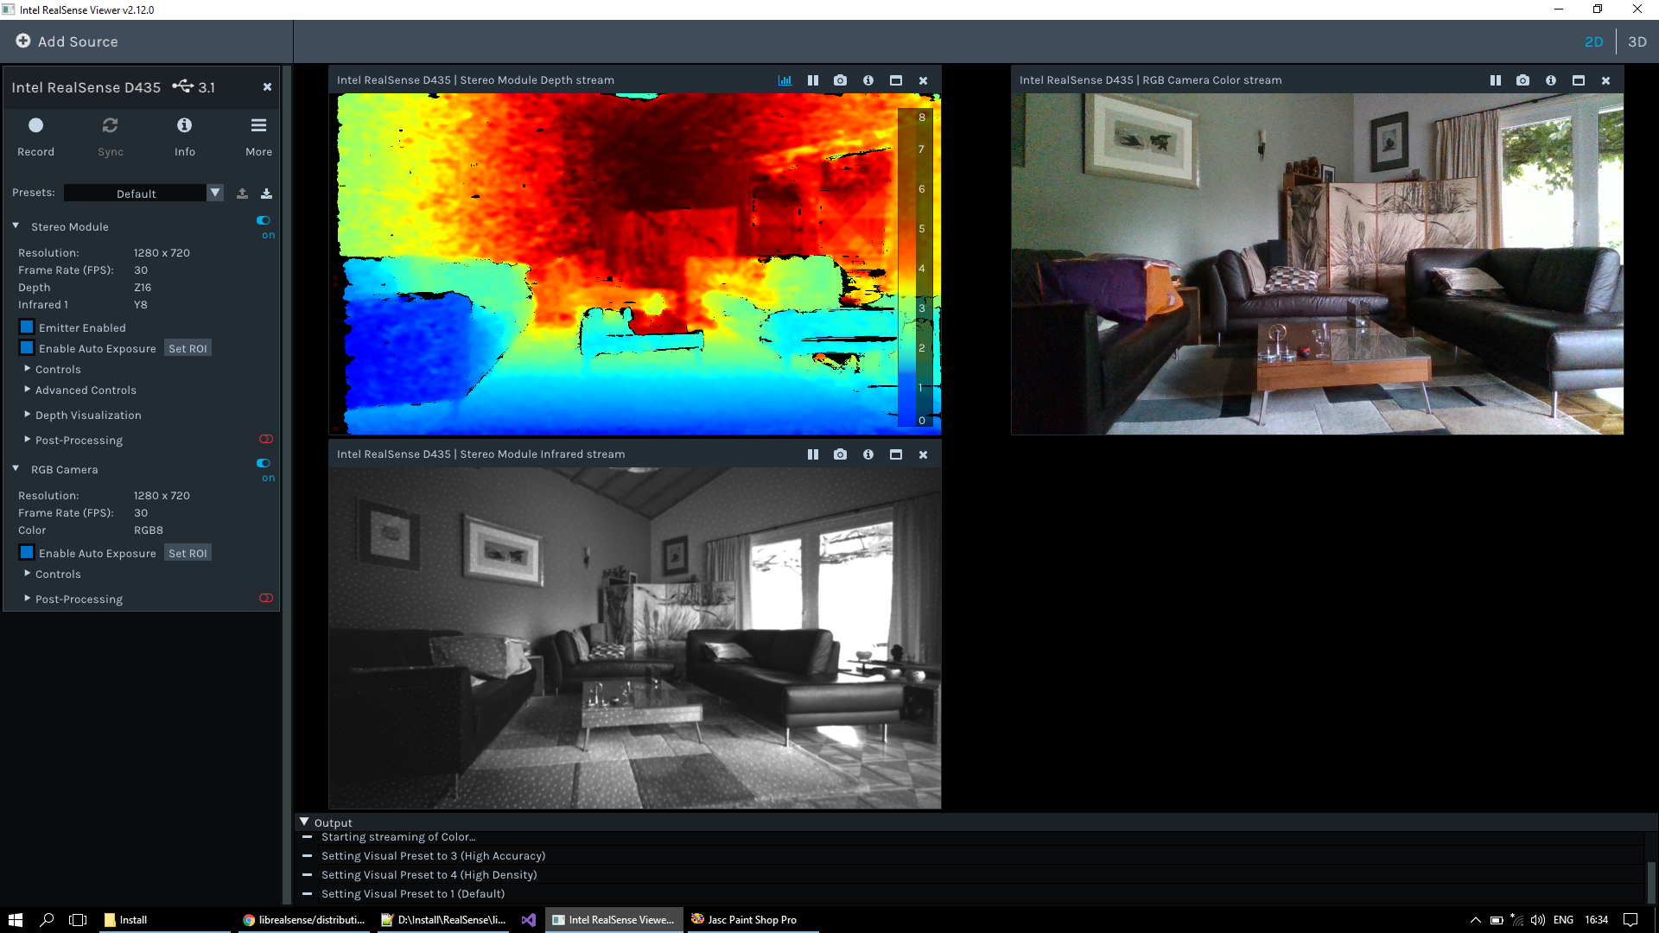Close the Intel RealSense D435 device panel
The image size is (1659, 933).
267,86
